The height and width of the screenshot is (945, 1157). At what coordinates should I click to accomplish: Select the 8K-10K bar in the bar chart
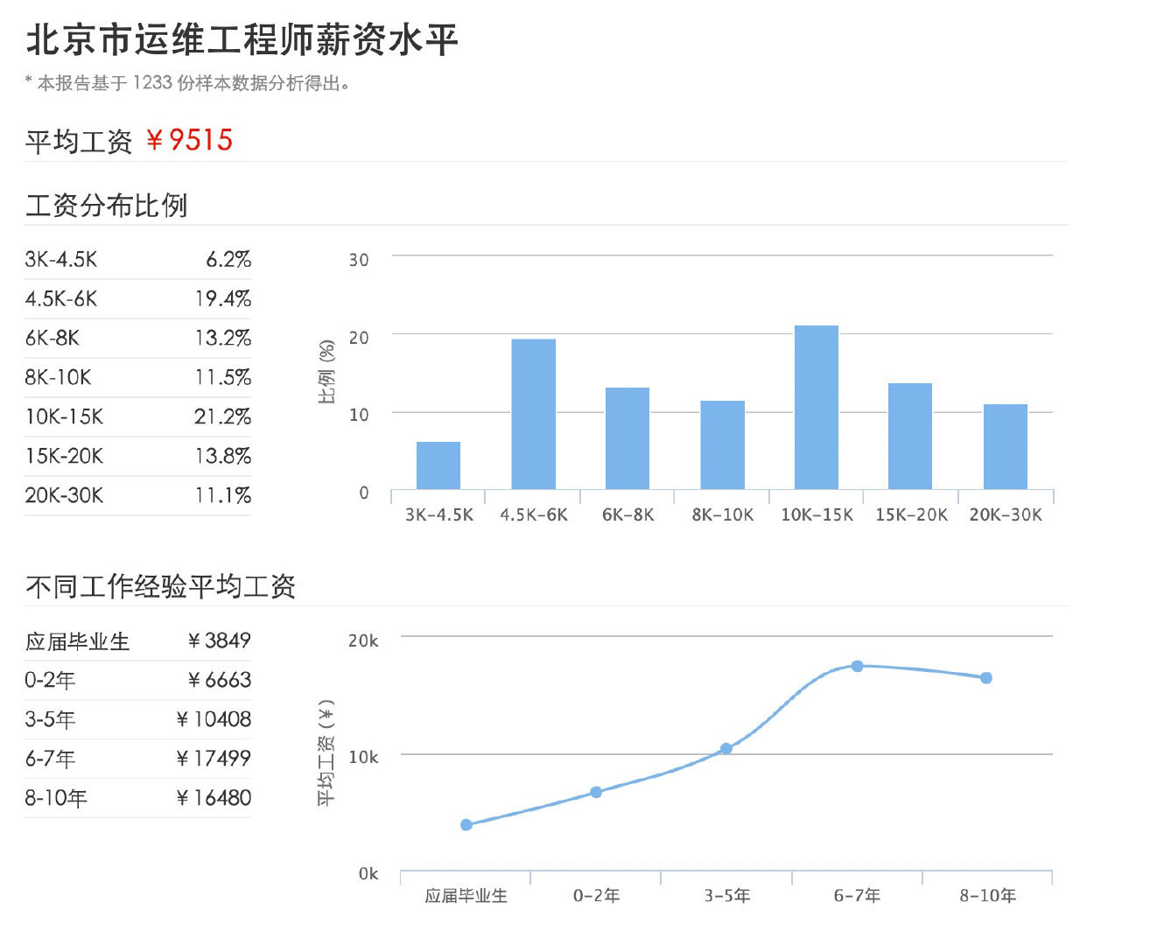tap(722, 444)
